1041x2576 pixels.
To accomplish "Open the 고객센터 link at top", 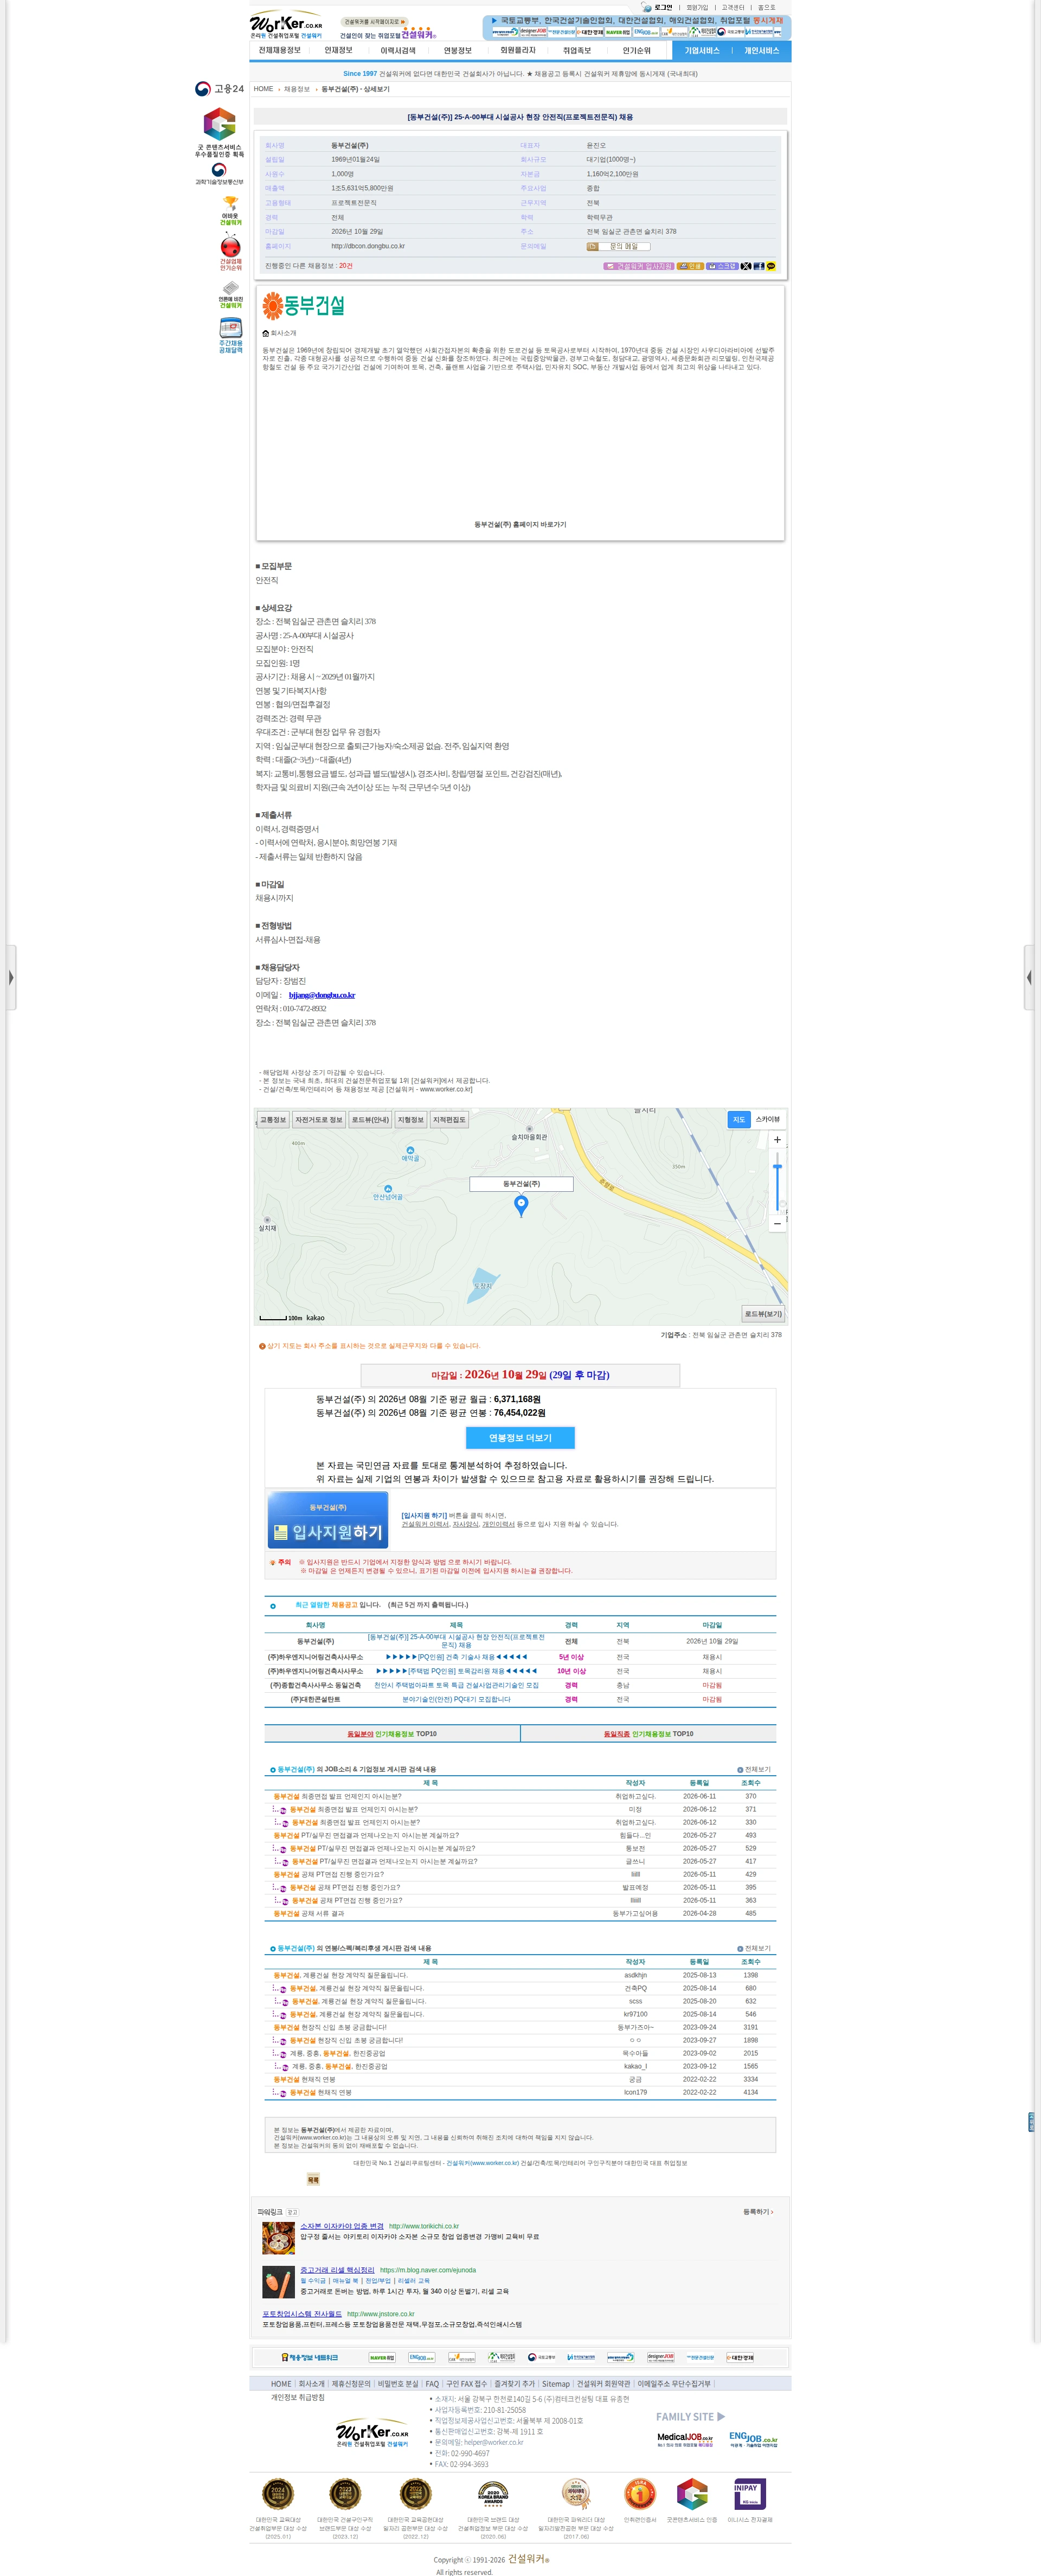I will (x=733, y=7).
